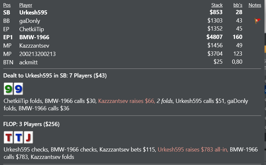
Task: Click the blue T flop card
Action: pos(18,137)
